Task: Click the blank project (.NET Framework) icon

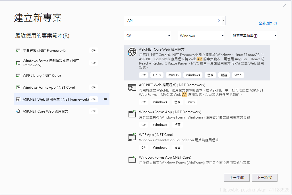Action: [x=18, y=51]
